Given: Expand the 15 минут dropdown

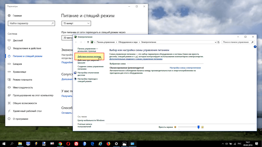Looking at the screenshot, I should [76, 23].
